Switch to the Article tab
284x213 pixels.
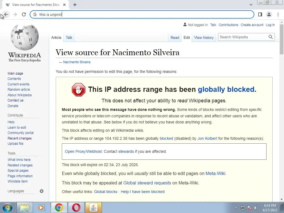tap(56, 37)
